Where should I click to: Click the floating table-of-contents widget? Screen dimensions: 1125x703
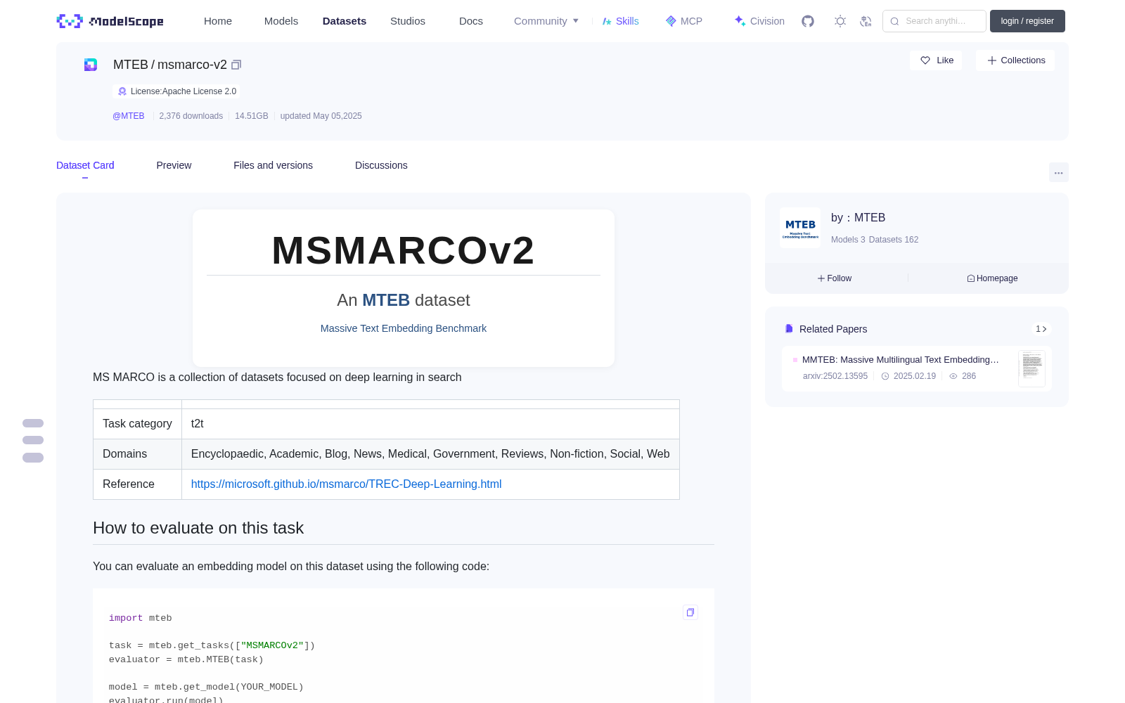click(x=33, y=440)
